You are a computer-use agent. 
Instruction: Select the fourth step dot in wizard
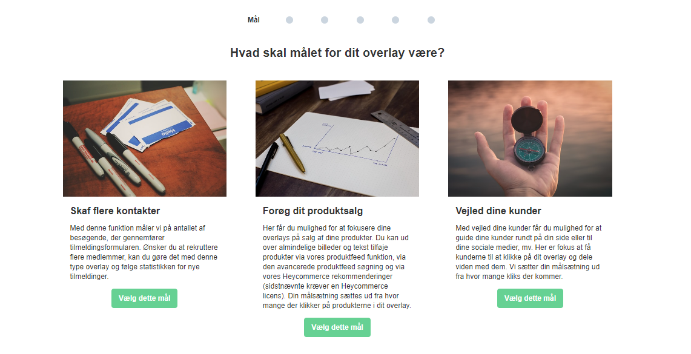360,20
